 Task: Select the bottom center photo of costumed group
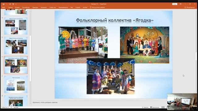111,76
